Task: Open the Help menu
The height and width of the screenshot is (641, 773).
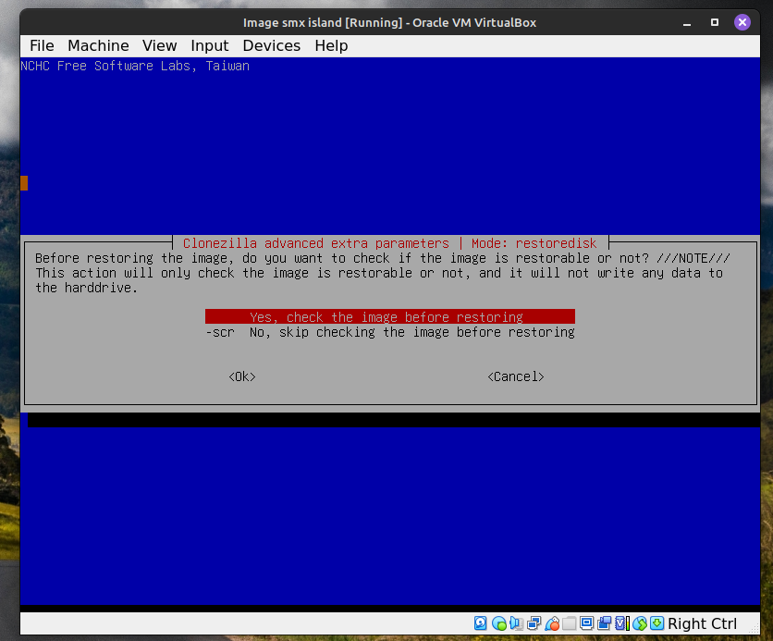Action: pyautogui.click(x=331, y=46)
